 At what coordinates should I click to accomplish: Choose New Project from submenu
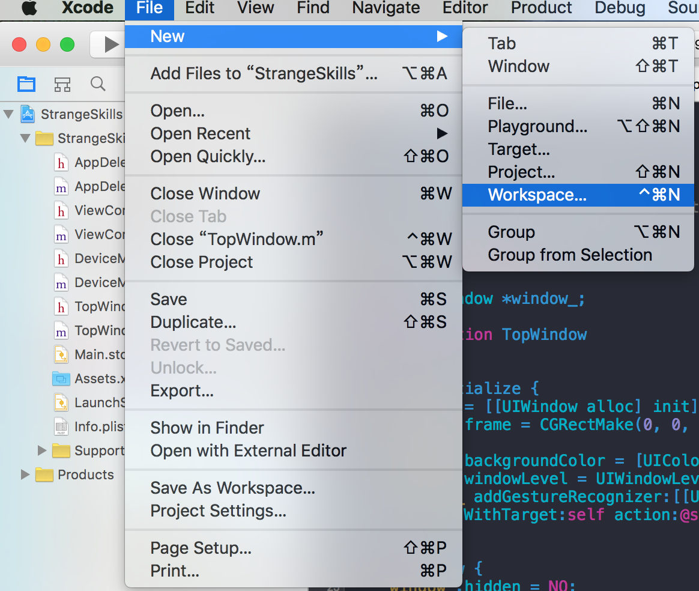[x=578, y=172]
